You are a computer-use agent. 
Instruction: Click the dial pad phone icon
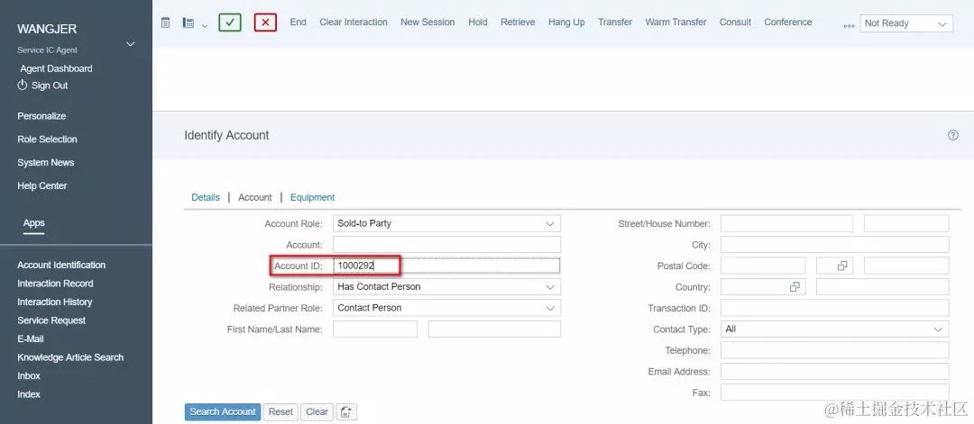(188, 23)
